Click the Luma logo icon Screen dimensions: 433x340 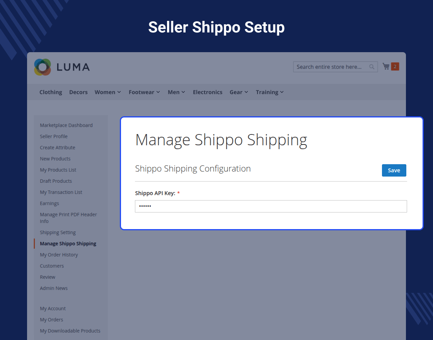coord(43,67)
